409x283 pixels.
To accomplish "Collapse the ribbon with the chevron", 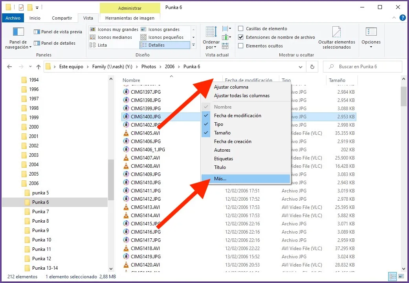I will [394, 18].
